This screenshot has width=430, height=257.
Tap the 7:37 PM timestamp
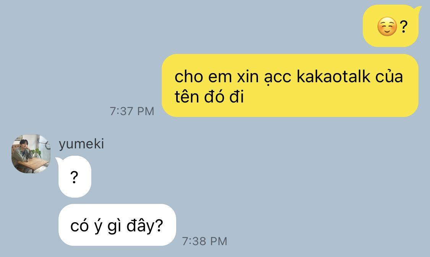[x=132, y=111]
